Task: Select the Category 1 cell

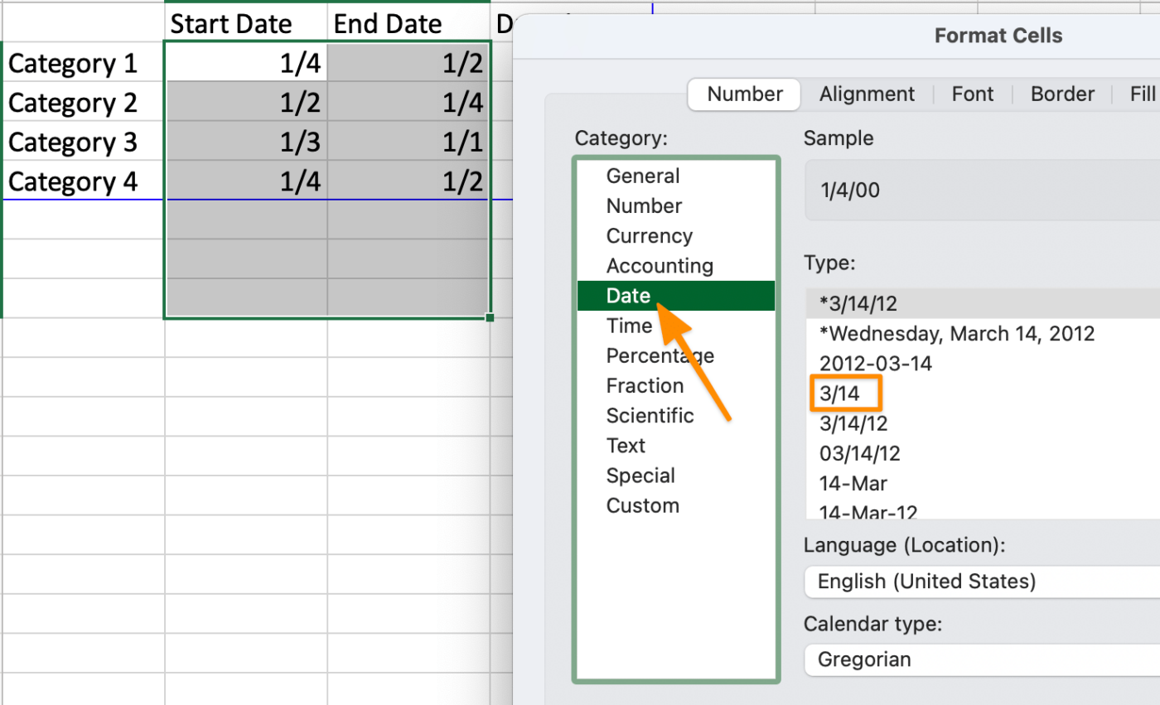Action: coord(84,63)
